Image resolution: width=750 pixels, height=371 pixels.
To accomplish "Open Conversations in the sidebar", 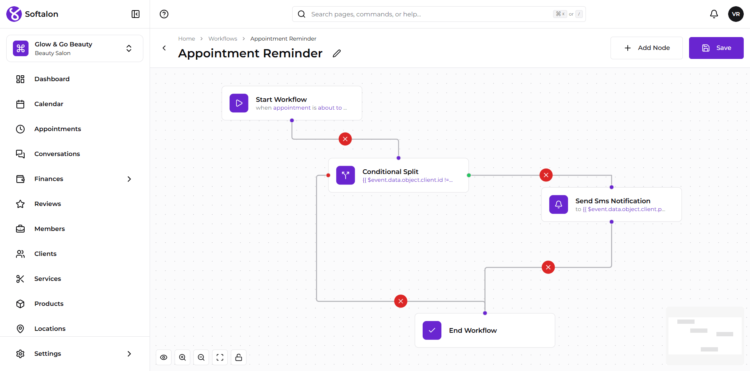I will 75,154.
